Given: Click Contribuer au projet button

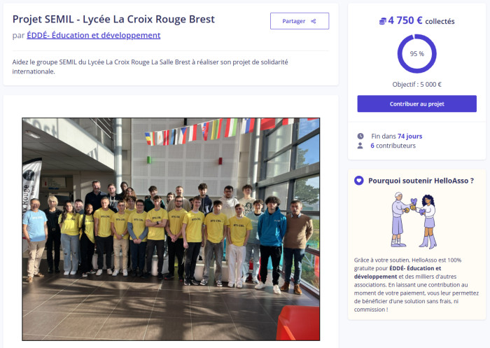Looking at the screenshot, I should pyautogui.click(x=417, y=104).
